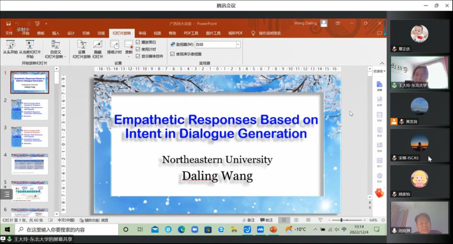Click the Windows Start button
Viewport: 453px width, 244px height.
click(7, 229)
